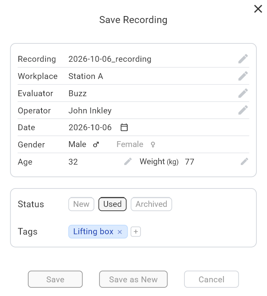Click the recording name 2026-10-06_recording

pos(110,59)
